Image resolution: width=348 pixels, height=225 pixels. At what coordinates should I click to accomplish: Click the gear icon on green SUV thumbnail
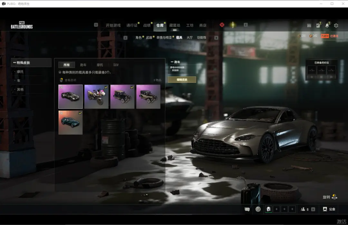click(x=61, y=113)
